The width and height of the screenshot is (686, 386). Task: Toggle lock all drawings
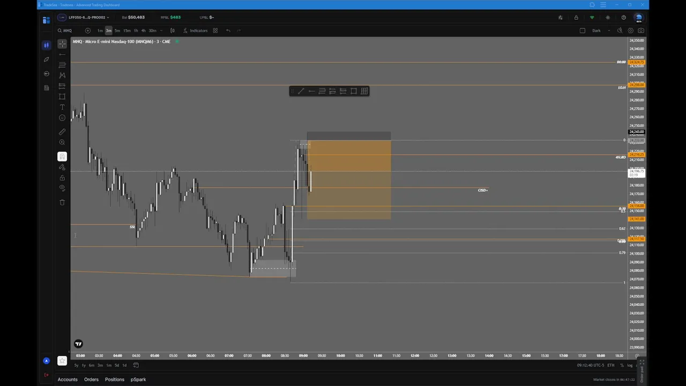tap(62, 178)
